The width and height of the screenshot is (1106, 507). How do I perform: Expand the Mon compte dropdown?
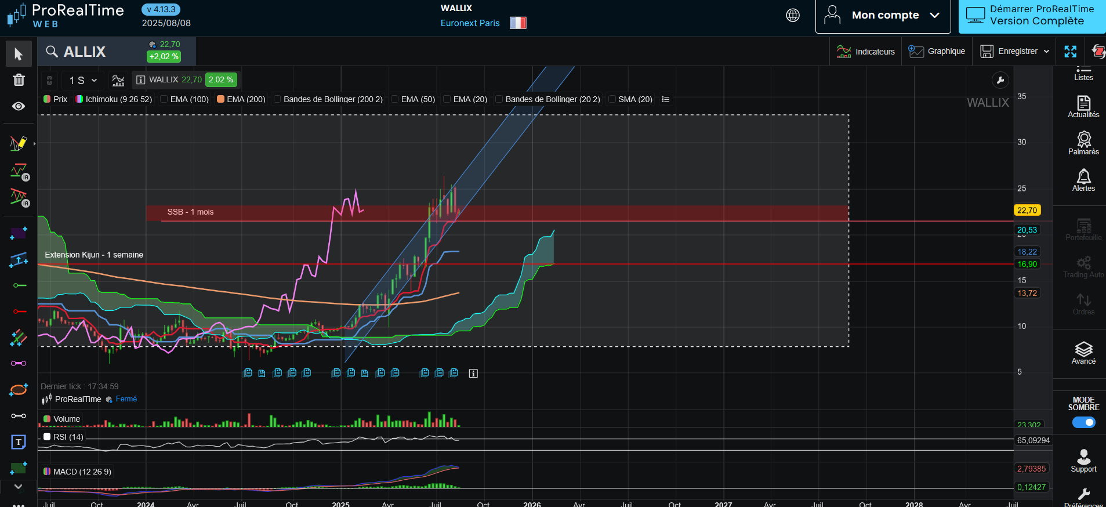point(883,16)
